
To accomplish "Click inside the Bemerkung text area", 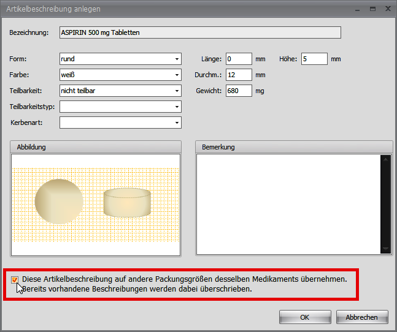I will [288, 205].
